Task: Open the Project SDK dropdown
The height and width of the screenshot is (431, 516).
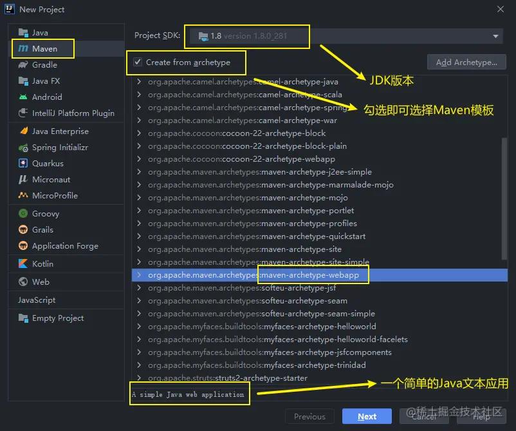Action: (495, 36)
